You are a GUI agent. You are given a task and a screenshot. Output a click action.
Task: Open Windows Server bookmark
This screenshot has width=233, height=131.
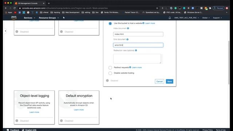[x=193, y=12]
